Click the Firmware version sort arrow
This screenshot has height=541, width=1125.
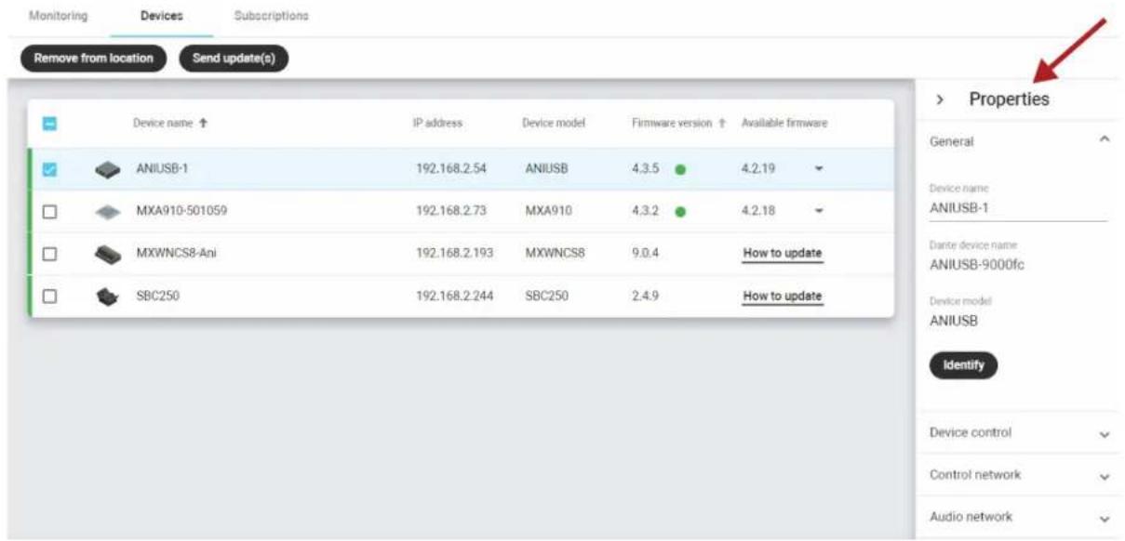click(x=722, y=124)
